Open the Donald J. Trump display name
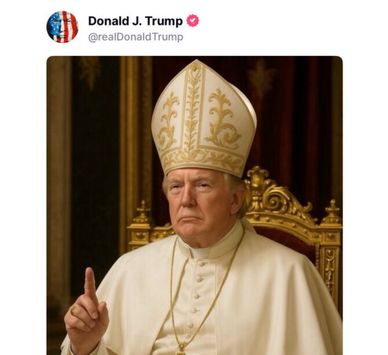The width and height of the screenshot is (388, 355). tap(135, 21)
